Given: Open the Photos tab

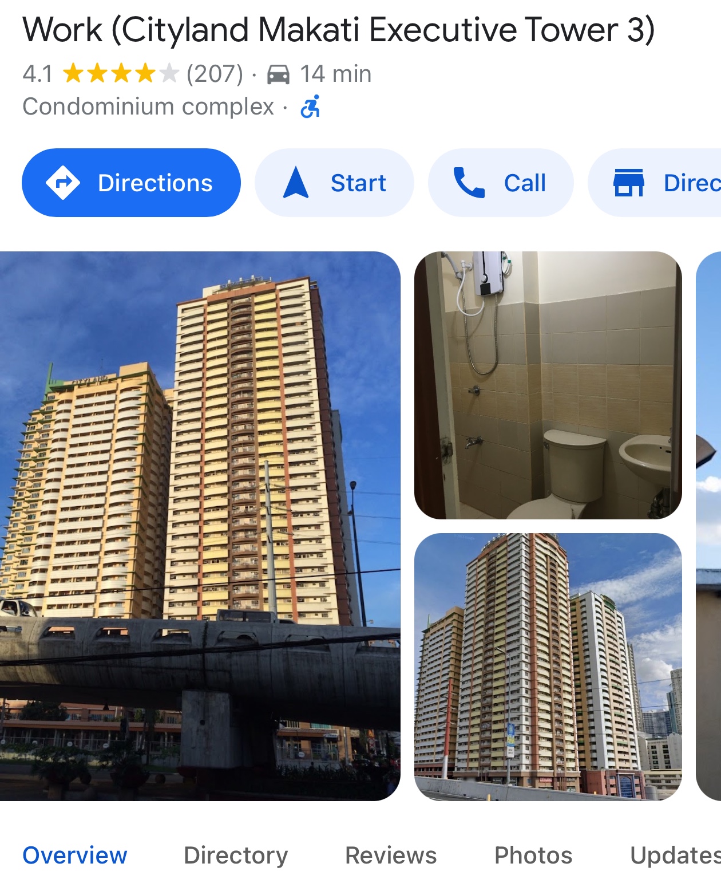Looking at the screenshot, I should click(x=533, y=855).
